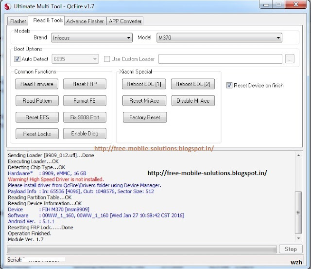Image resolution: width=311 pixels, height=269 pixels.
Task: Click the Reset FRP button
Action: pos(85,84)
